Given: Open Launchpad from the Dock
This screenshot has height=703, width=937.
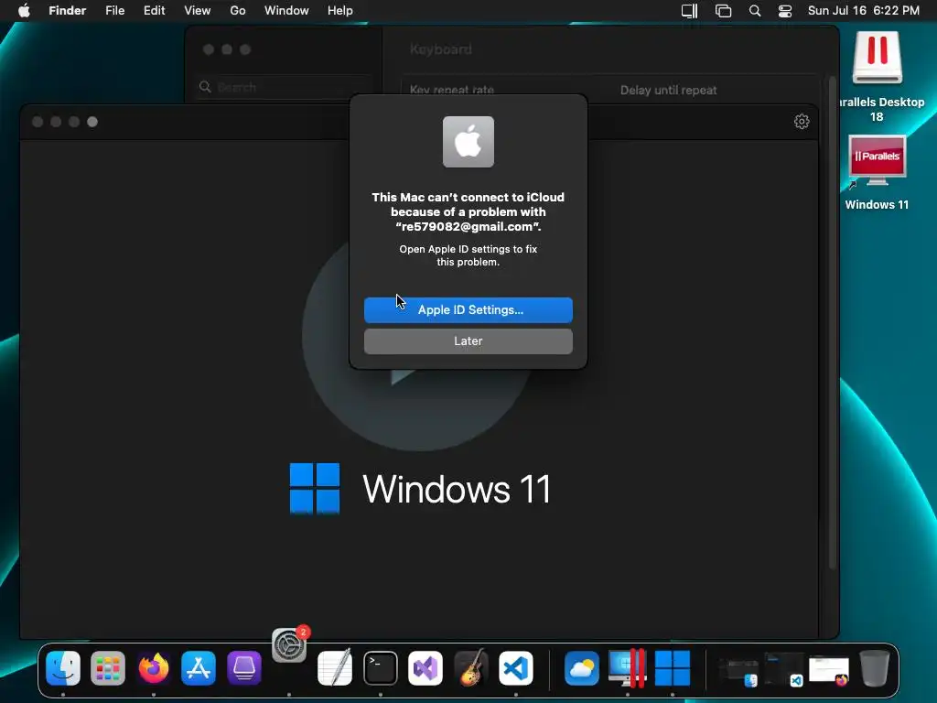Looking at the screenshot, I should 108,668.
